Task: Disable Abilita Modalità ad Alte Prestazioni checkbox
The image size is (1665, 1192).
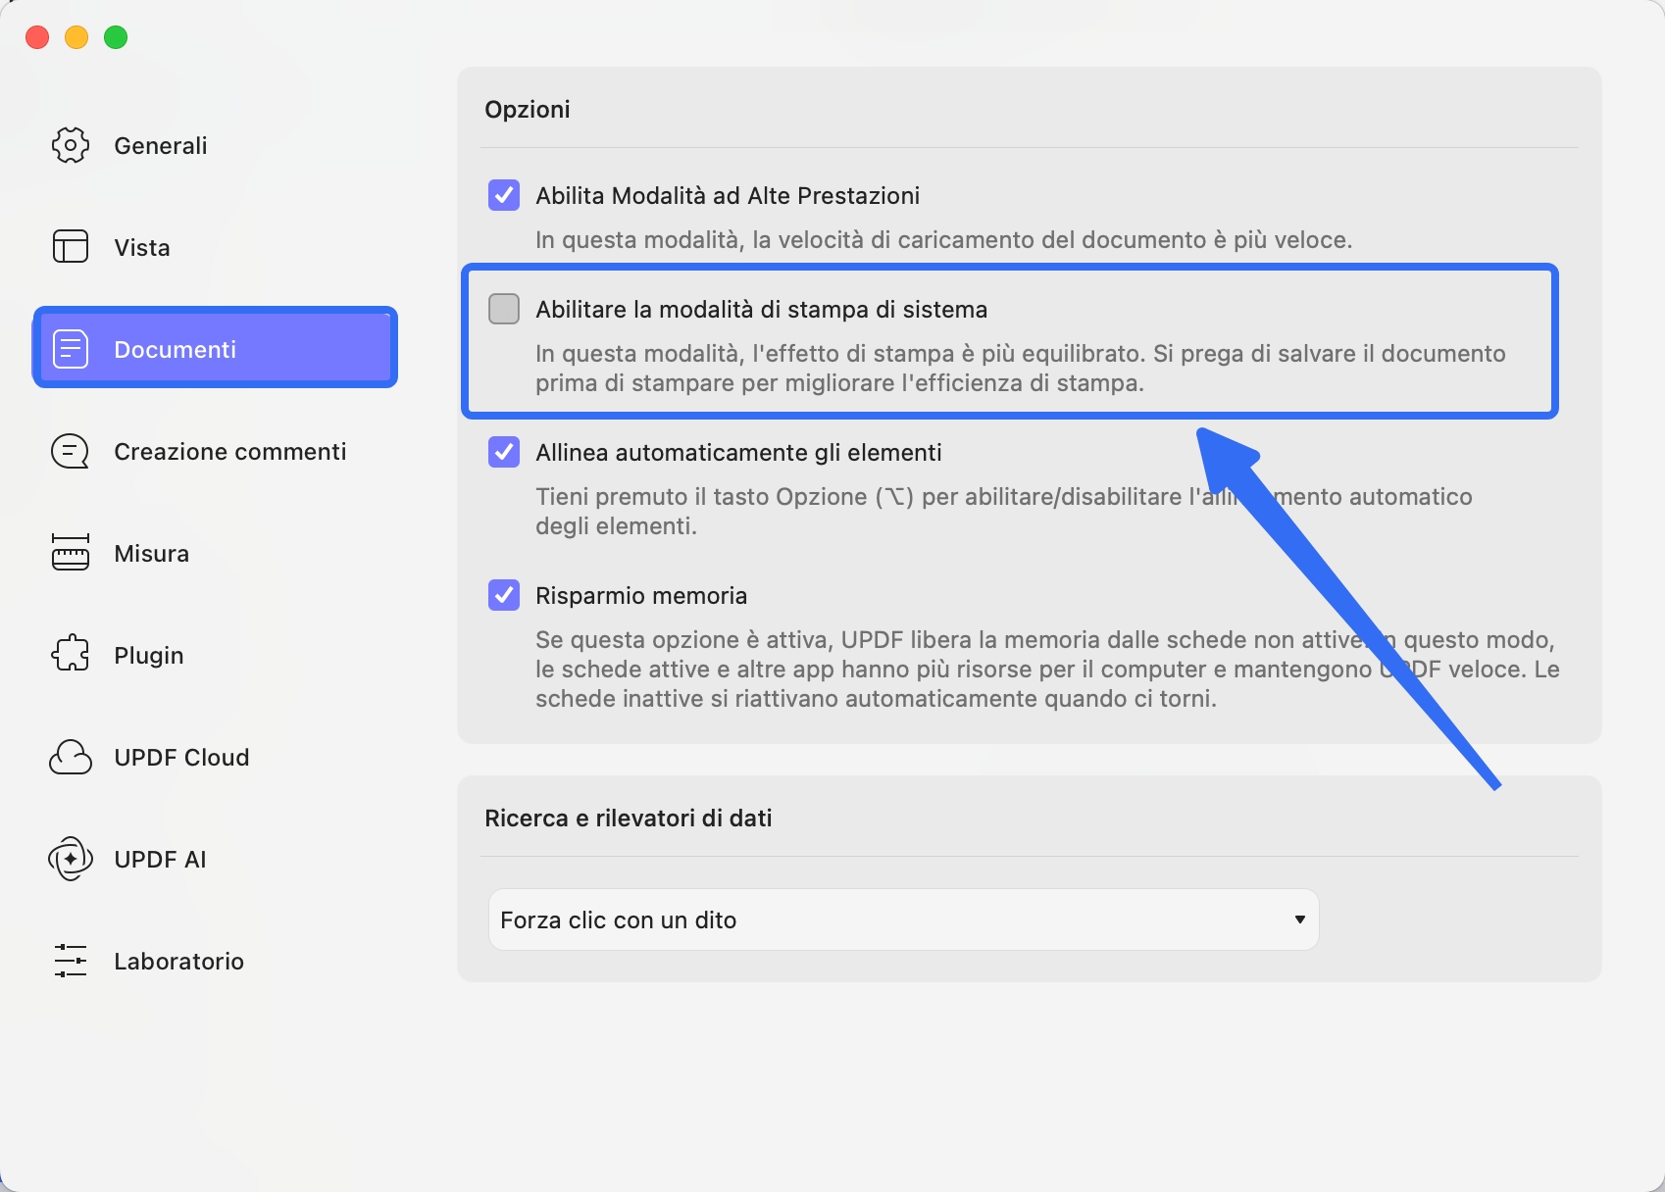Action: tap(504, 195)
